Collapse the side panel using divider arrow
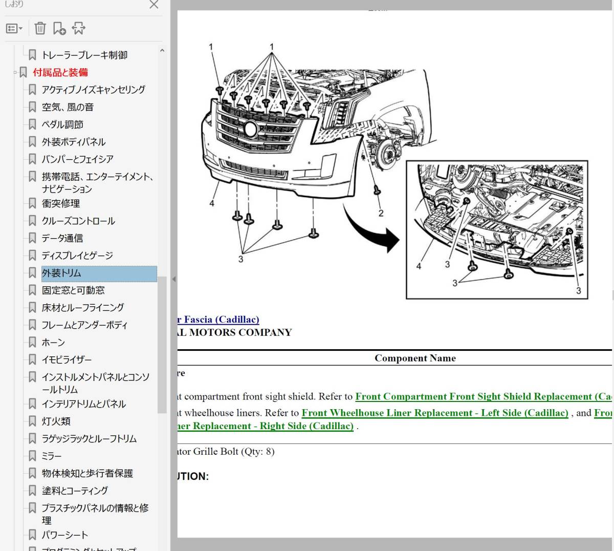Screen dimensions: 614x551 (174, 279)
